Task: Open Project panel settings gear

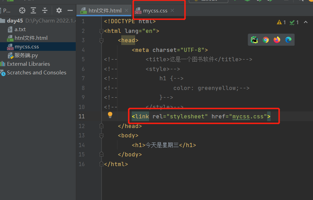Action: point(59,10)
